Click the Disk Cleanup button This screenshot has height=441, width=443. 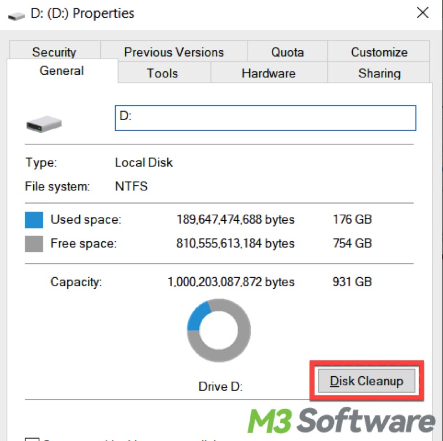click(367, 380)
